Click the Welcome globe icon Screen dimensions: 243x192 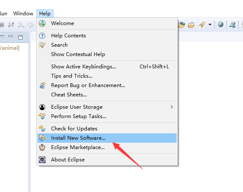click(x=42, y=23)
